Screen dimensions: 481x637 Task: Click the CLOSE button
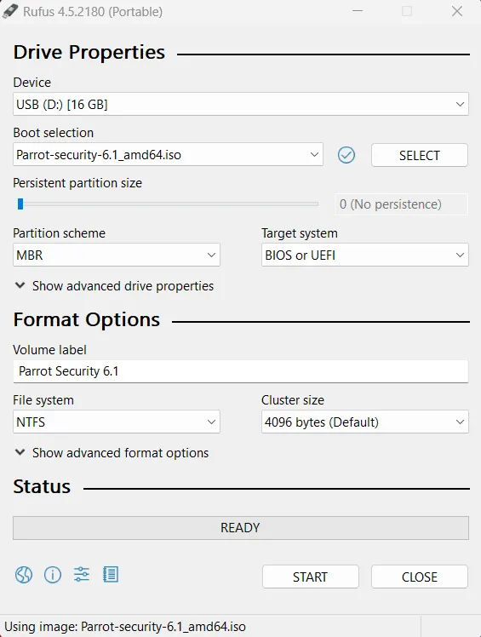pyautogui.click(x=419, y=577)
